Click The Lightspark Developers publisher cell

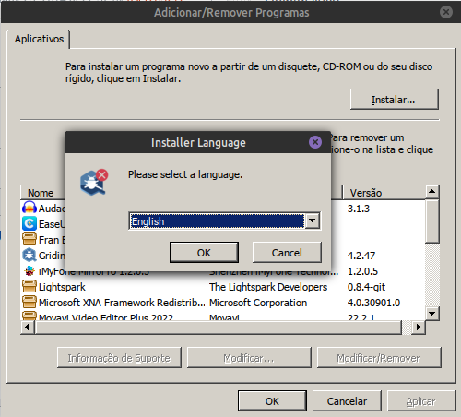pyautogui.click(x=268, y=287)
